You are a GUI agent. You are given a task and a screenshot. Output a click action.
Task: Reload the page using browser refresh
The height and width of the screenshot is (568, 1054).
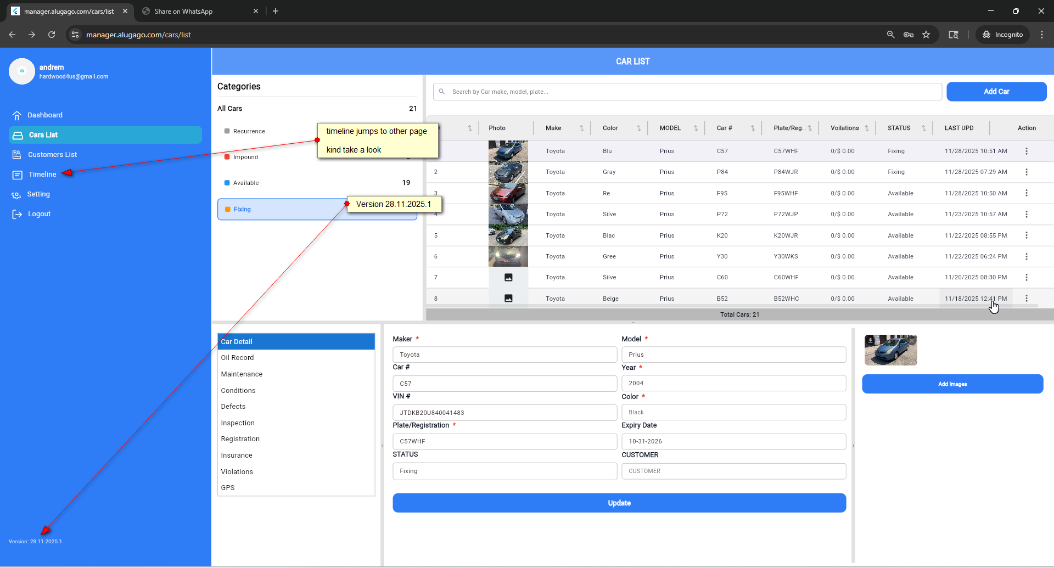[x=52, y=35]
